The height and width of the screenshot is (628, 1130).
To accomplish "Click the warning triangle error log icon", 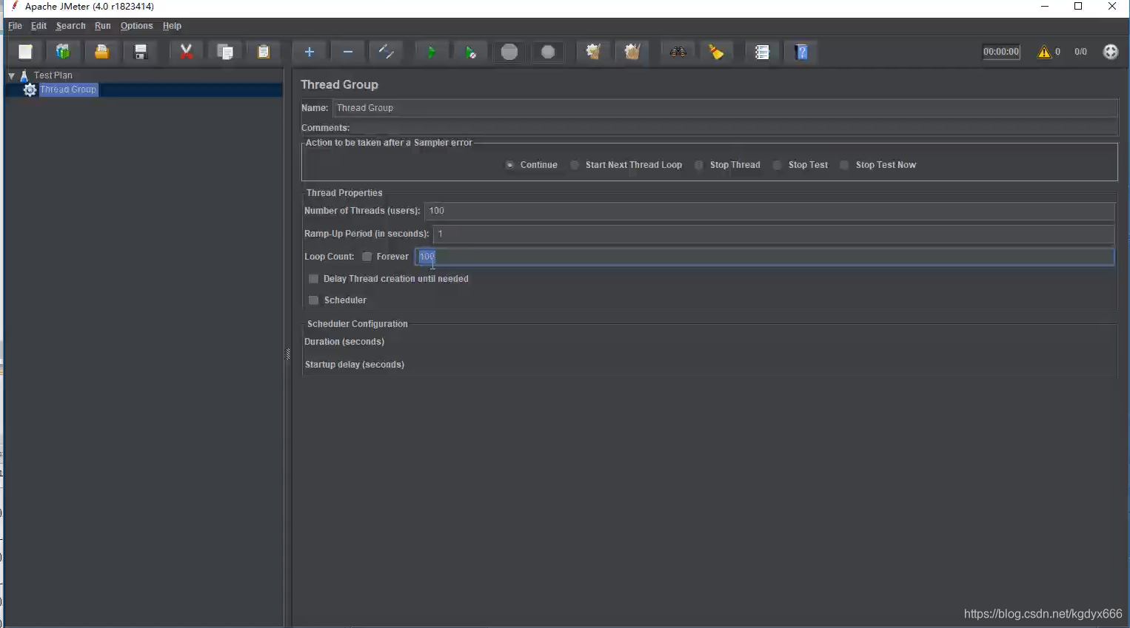I will [x=1044, y=52].
